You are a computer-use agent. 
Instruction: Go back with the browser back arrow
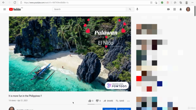click(3, 2)
